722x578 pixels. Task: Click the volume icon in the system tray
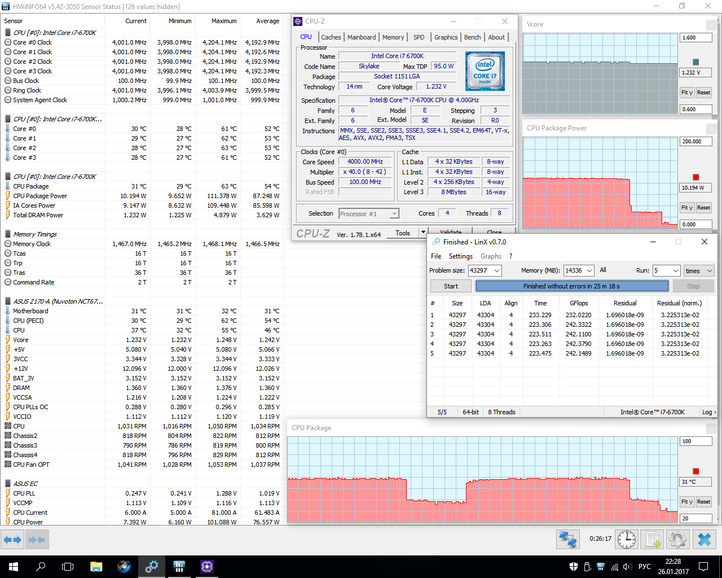627,567
